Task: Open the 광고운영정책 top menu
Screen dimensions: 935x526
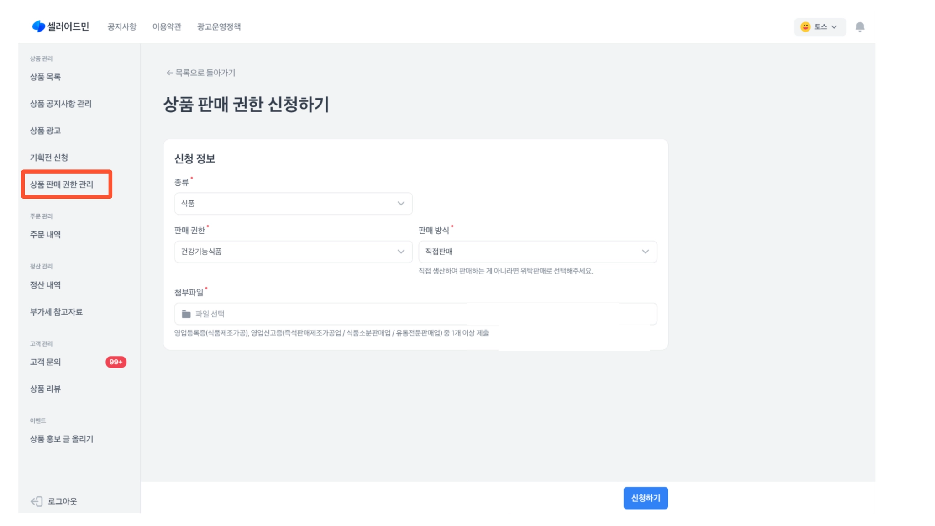Action: (219, 27)
